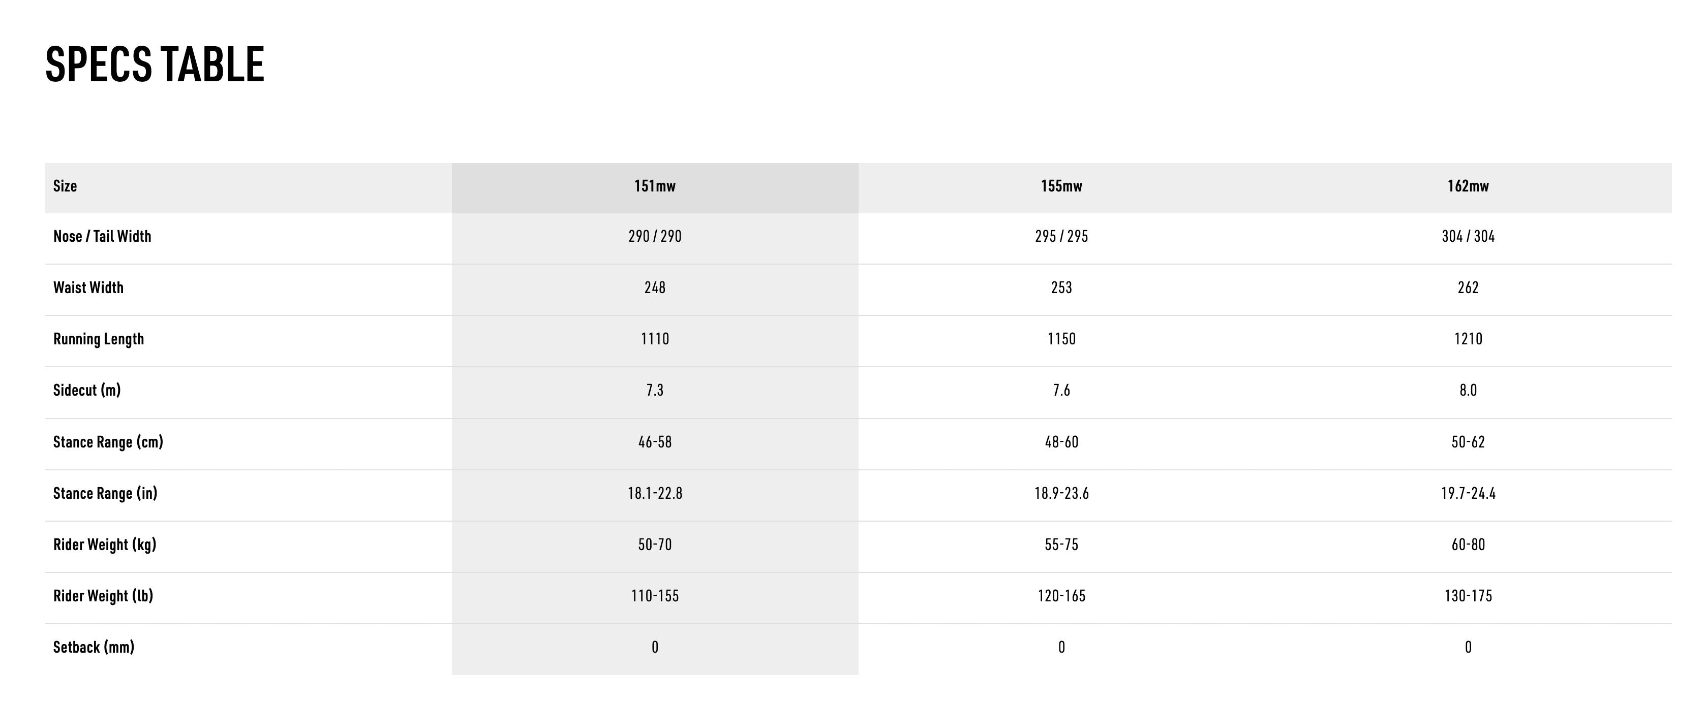The image size is (1706, 706).
Task: Click the 304 / 304 nose width value
Action: [1468, 236]
